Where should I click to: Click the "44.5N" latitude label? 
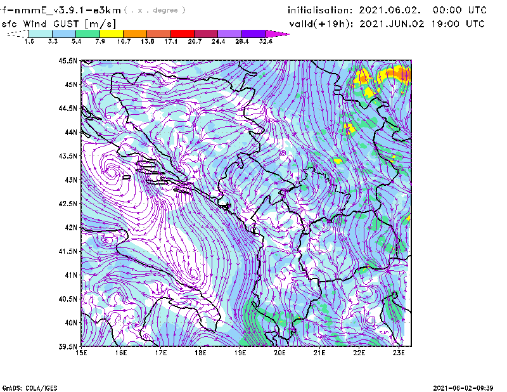pyautogui.click(x=68, y=108)
